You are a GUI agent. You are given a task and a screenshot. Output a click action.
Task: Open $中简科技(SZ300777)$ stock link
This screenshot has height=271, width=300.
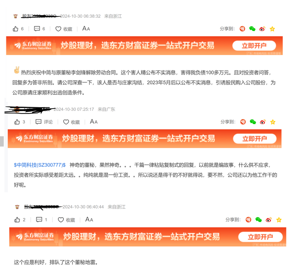coord(40,165)
